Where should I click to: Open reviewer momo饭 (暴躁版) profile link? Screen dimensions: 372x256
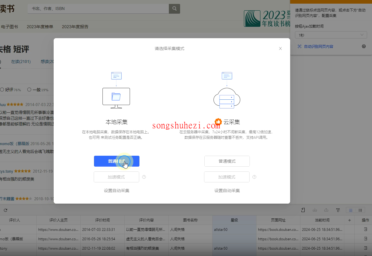tap(15, 144)
